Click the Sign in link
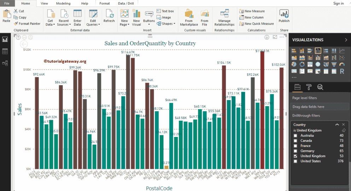This screenshot has height=191, width=351. point(338,4)
